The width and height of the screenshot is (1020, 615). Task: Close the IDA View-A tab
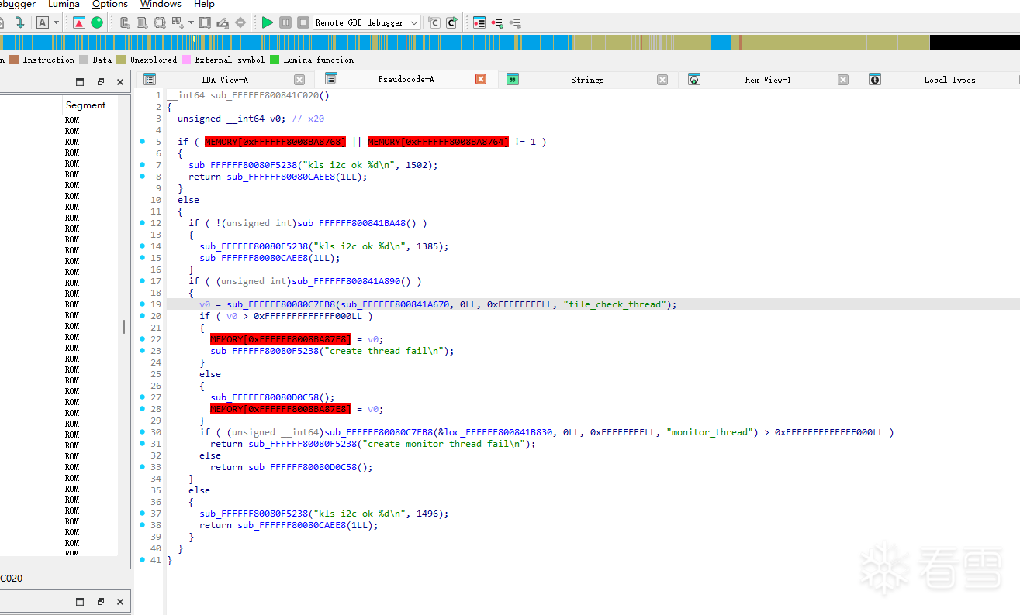[299, 80]
